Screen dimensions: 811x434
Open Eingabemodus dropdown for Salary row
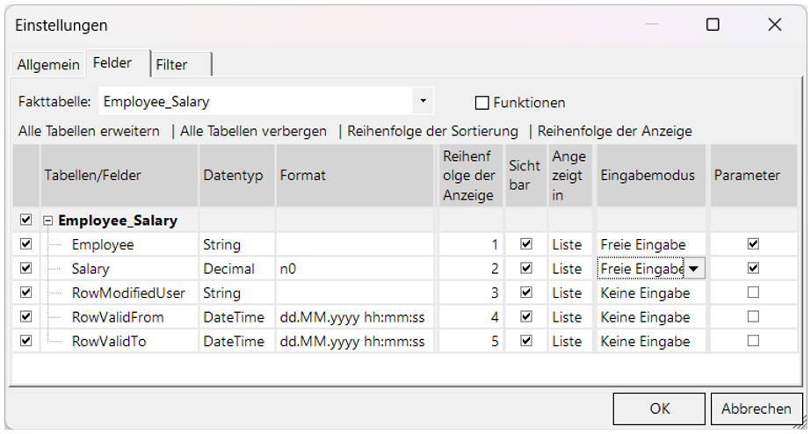(694, 269)
